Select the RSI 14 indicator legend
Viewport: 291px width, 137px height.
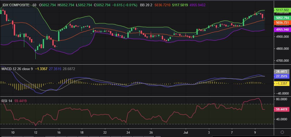pos(7,101)
